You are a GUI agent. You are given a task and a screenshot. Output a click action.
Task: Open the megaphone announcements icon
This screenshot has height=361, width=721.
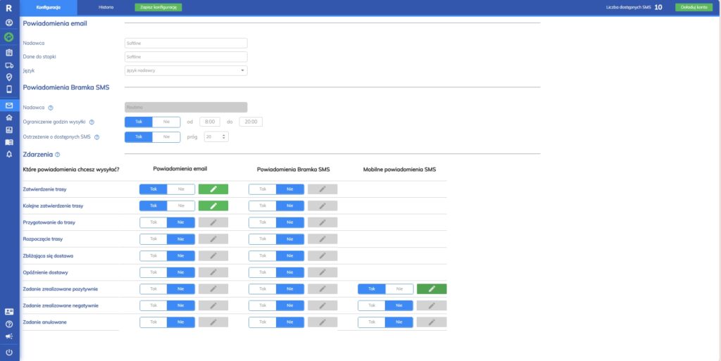click(x=9, y=336)
